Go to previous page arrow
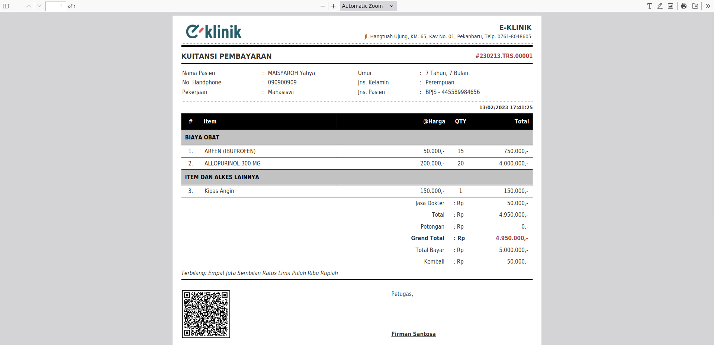Image resolution: width=714 pixels, height=345 pixels. [x=29, y=6]
